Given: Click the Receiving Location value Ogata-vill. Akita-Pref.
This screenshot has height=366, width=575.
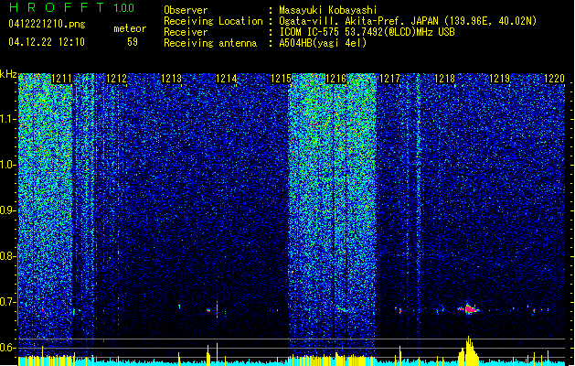Looking at the screenshot, I should click(x=408, y=21).
